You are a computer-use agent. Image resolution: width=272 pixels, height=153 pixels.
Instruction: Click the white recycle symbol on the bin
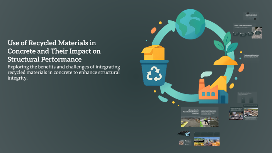(154, 74)
